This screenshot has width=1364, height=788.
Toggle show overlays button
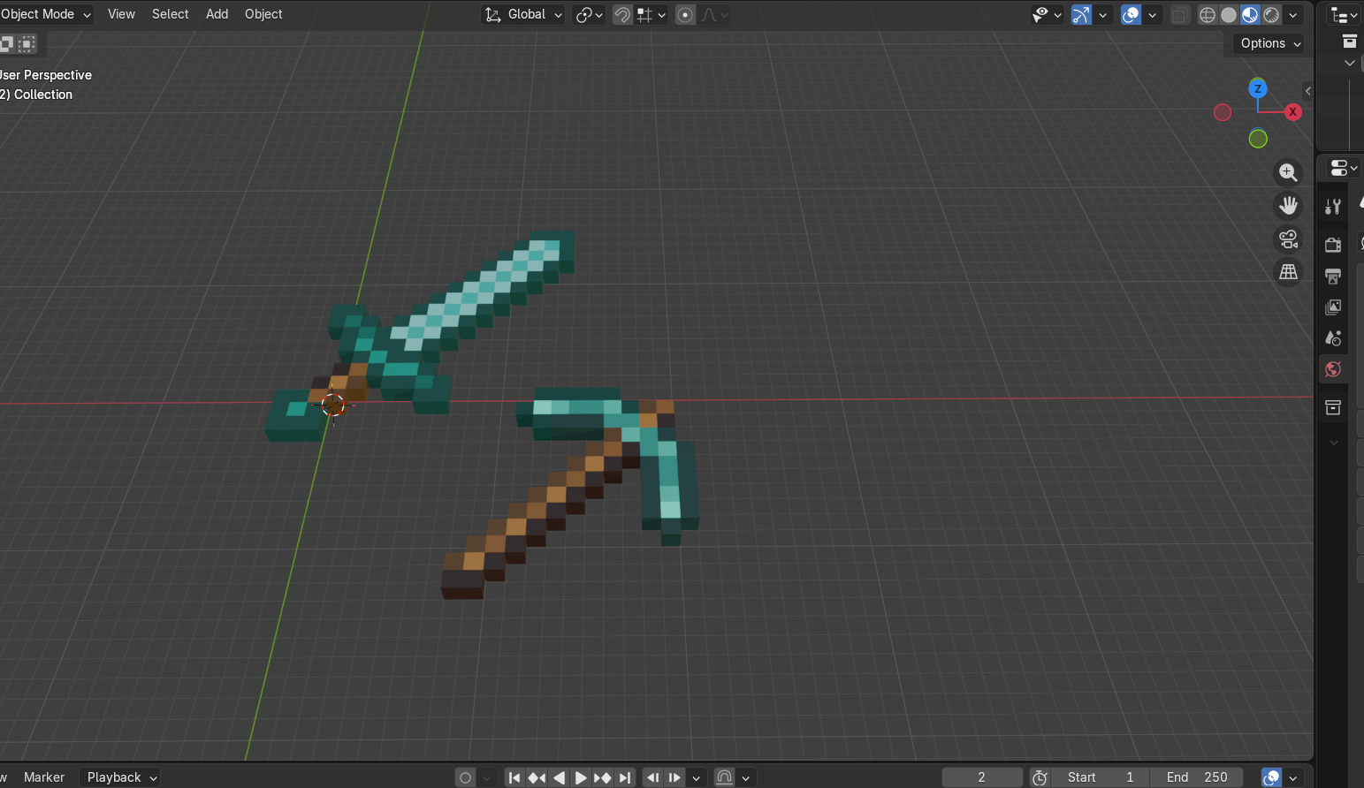[x=1131, y=14]
